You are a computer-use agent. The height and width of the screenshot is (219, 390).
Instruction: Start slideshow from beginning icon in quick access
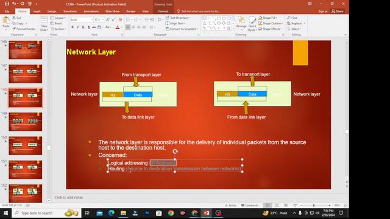pos(30,4)
